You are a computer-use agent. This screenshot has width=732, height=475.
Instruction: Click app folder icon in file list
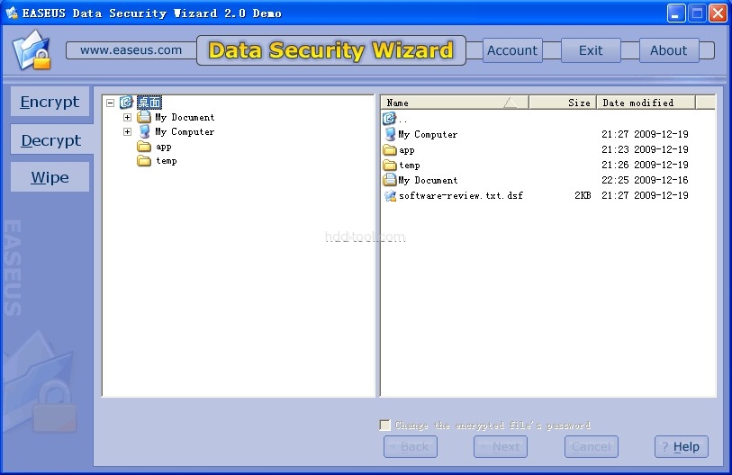click(389, 149)
